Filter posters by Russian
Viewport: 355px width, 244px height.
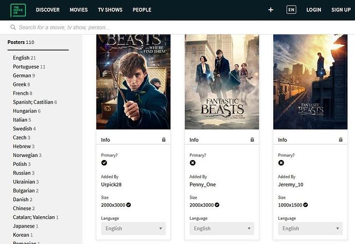(24, 173)
